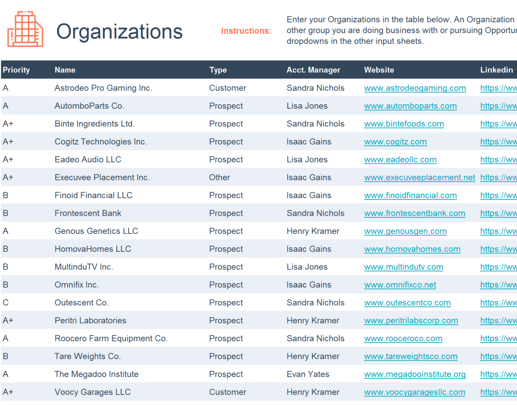Image resolution: width=517 pixels, height=405 pixels.
Task: Open www.automboparts.com website link
Action: (x=410, y=106)
